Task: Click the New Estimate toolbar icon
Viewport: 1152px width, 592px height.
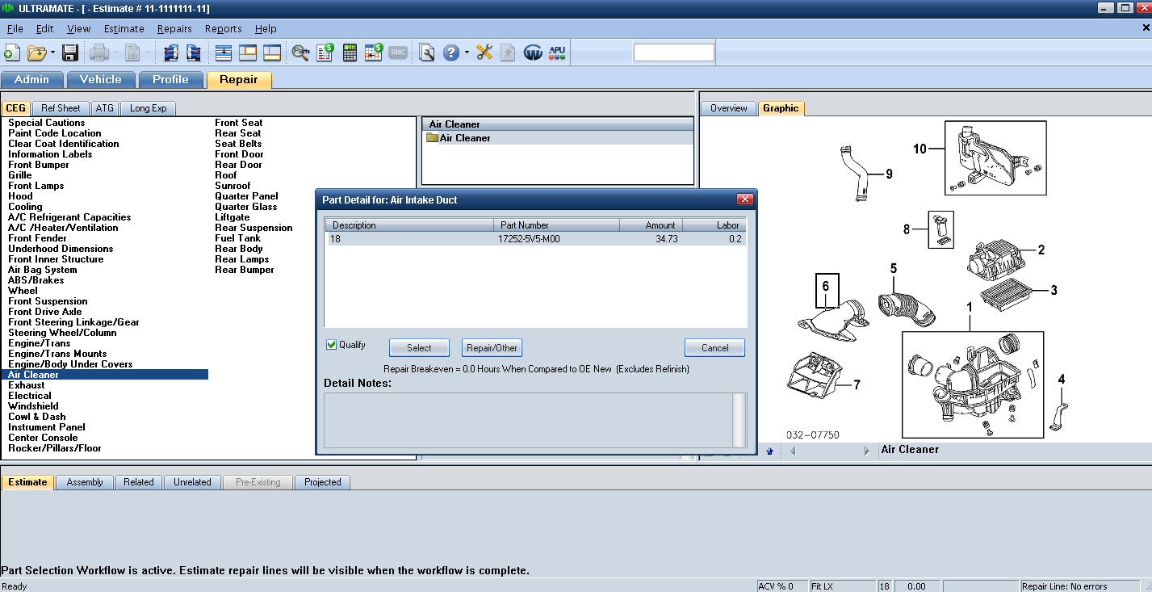Action: (11, 53)
